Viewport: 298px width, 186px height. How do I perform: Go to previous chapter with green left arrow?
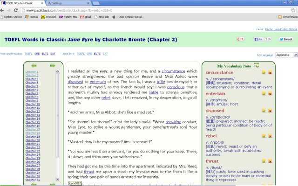click(34, 66)
